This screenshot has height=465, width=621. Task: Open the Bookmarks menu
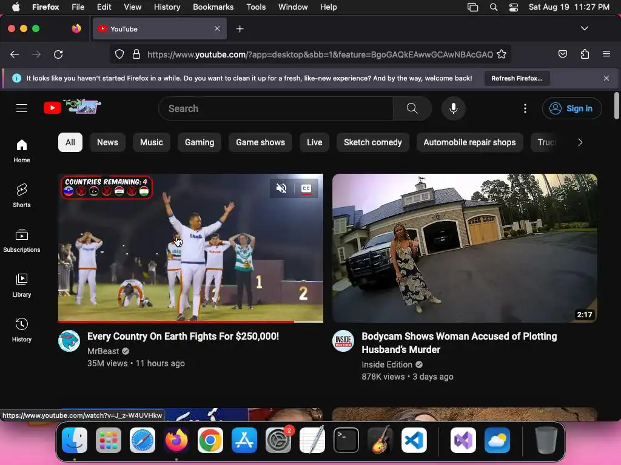coord(213,7)
